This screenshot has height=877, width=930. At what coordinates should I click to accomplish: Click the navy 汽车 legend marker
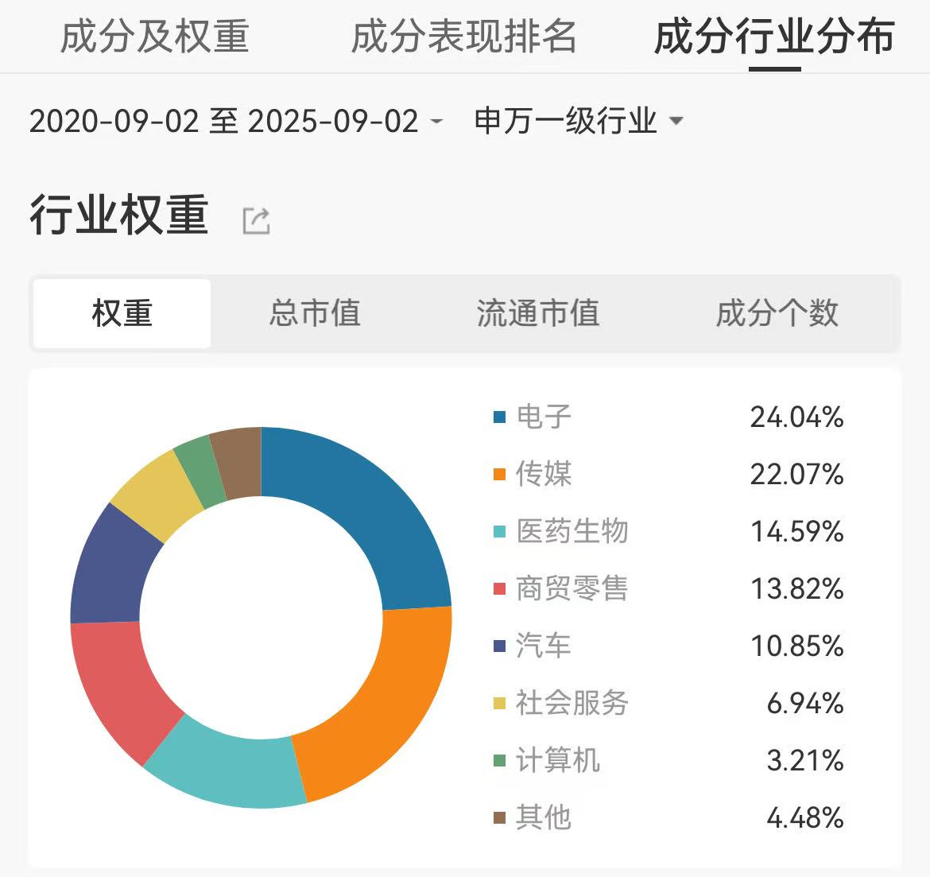click(499, 646)
